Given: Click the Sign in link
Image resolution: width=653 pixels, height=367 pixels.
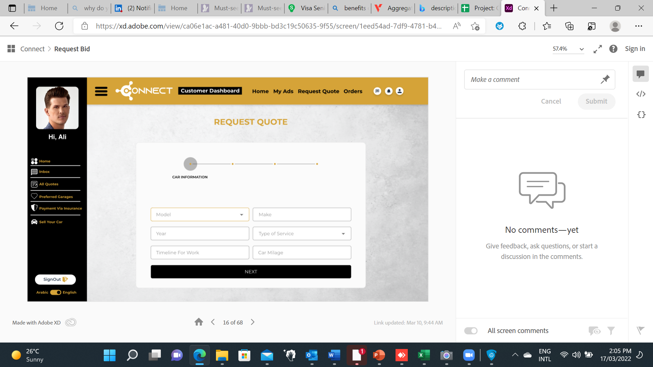Looking at the screenshot, I should point(635,49).
